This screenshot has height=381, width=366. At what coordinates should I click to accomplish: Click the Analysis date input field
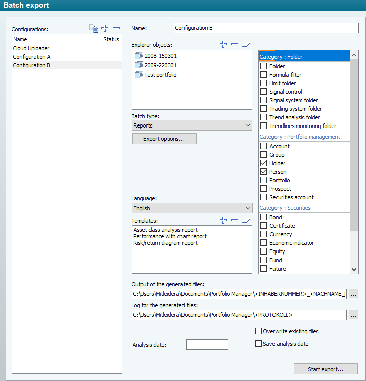[x=207, y=344]
